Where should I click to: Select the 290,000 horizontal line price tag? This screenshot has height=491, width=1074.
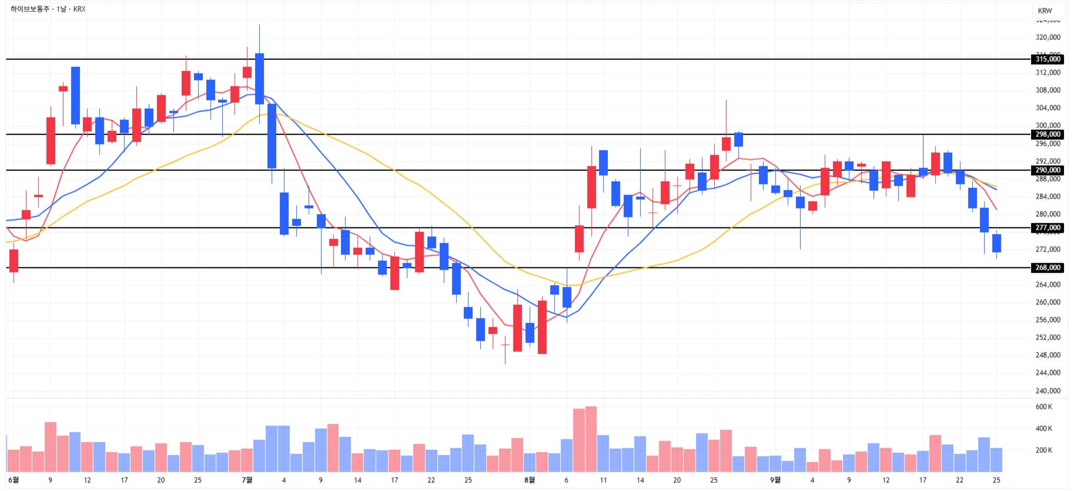(x=1048, y=170)
